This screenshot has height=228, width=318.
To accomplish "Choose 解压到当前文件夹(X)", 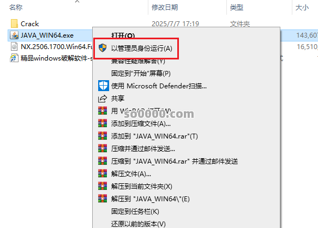I will tap(142, 186).
